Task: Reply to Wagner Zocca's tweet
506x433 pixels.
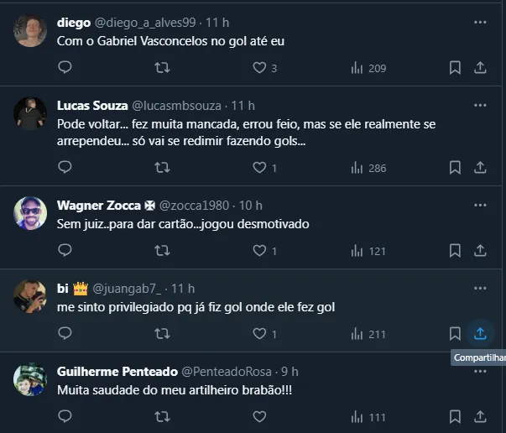Action: 65,250
